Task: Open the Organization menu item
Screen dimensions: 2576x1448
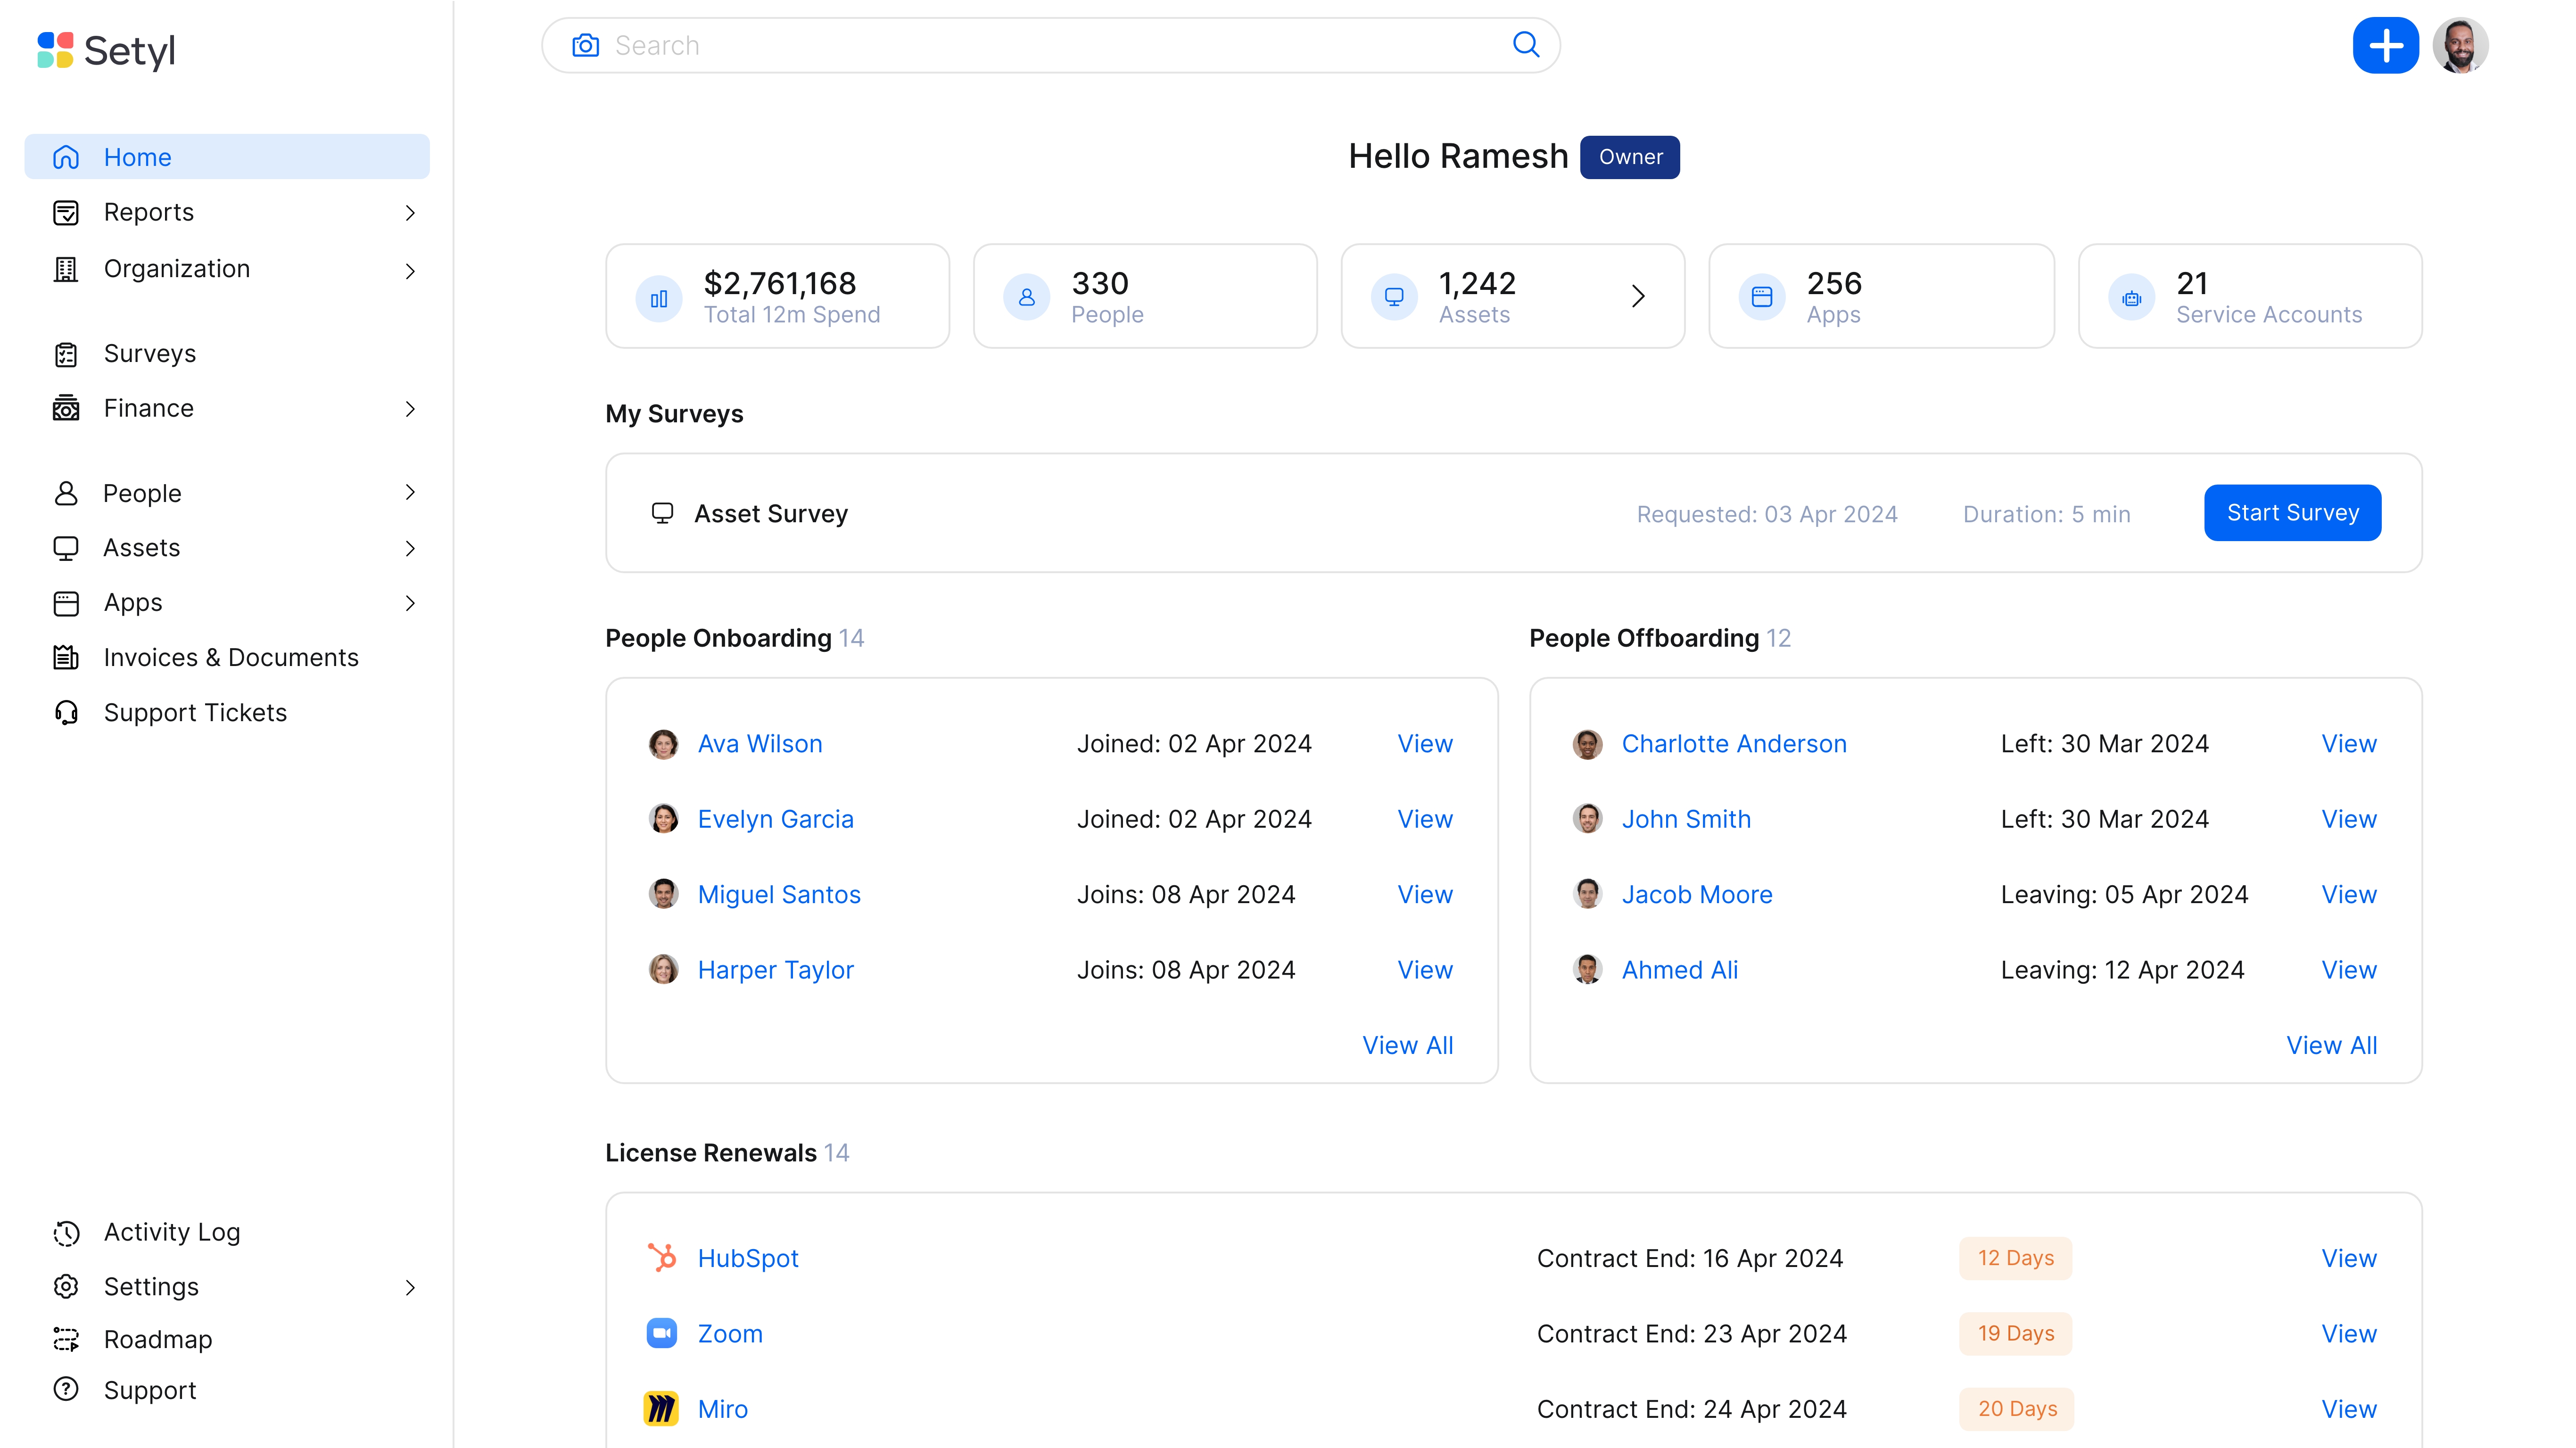Action: [176, 268]
